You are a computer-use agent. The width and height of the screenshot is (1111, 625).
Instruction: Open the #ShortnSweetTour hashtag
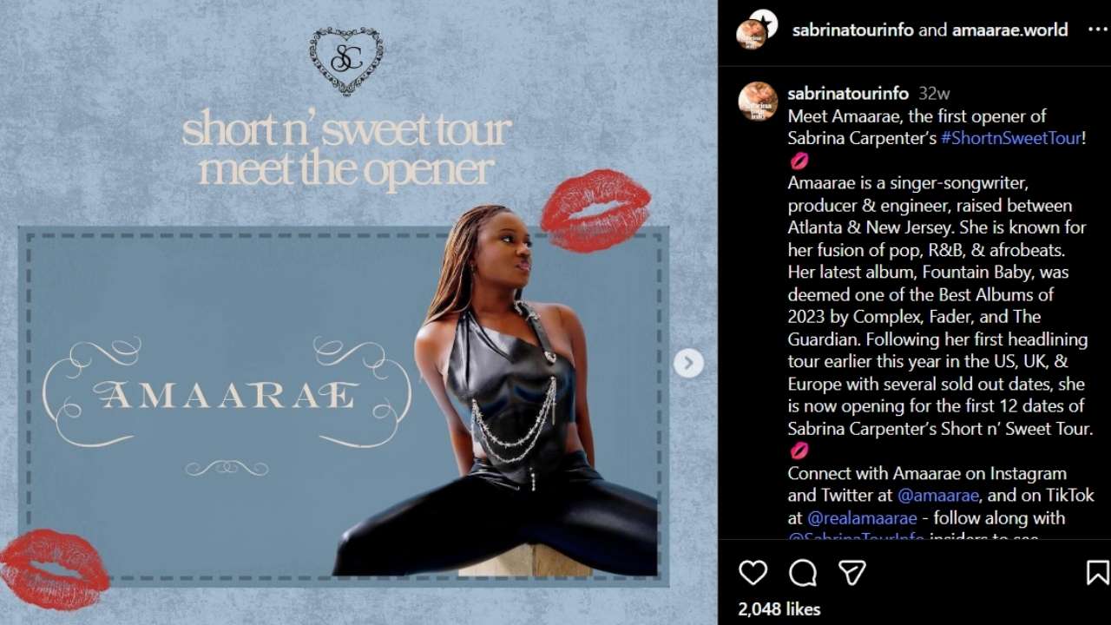coord(1011,138)
